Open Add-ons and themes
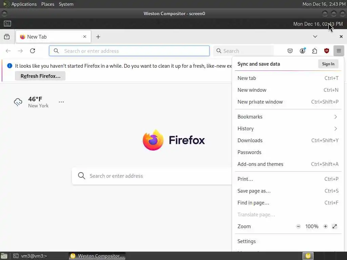This screenshot has height=260, width=347. (x=288, y=164)
